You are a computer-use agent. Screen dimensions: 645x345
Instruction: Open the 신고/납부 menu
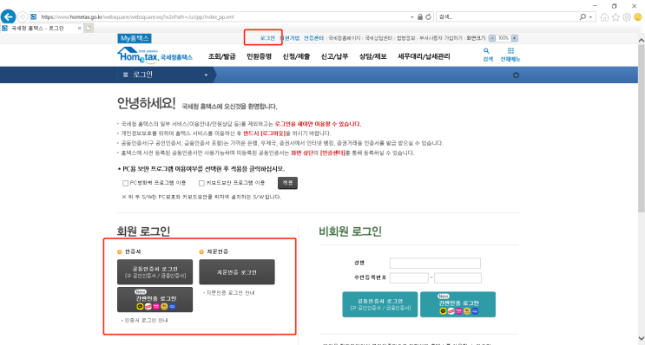tap(334, 56)
